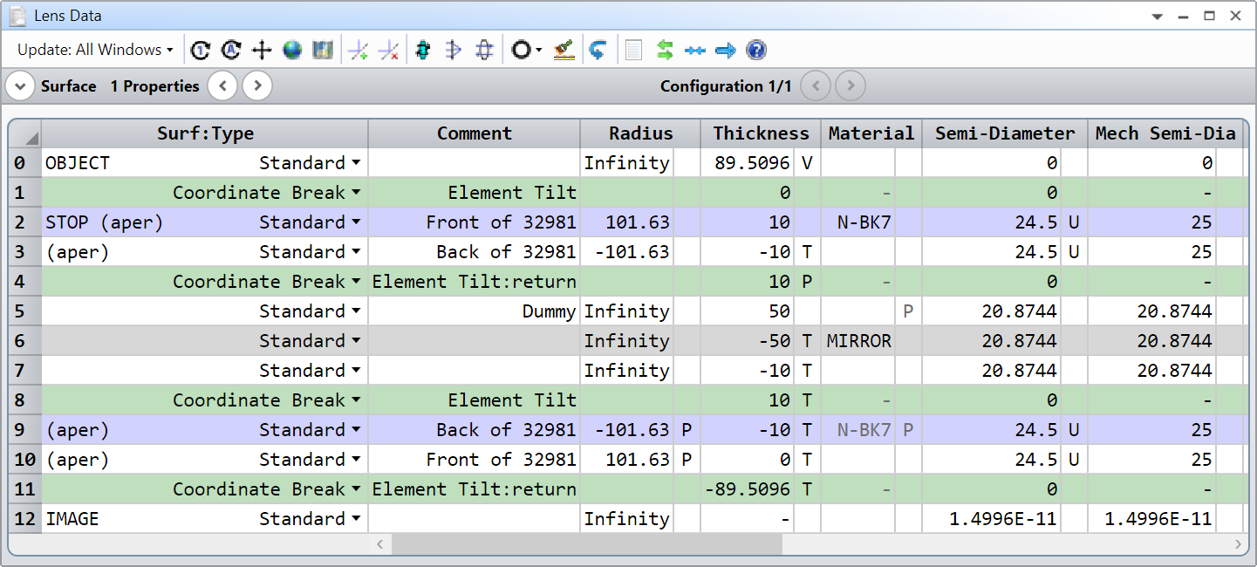
Task: Open the Update: All Windows dropdown
Action: tap(95, 51)
